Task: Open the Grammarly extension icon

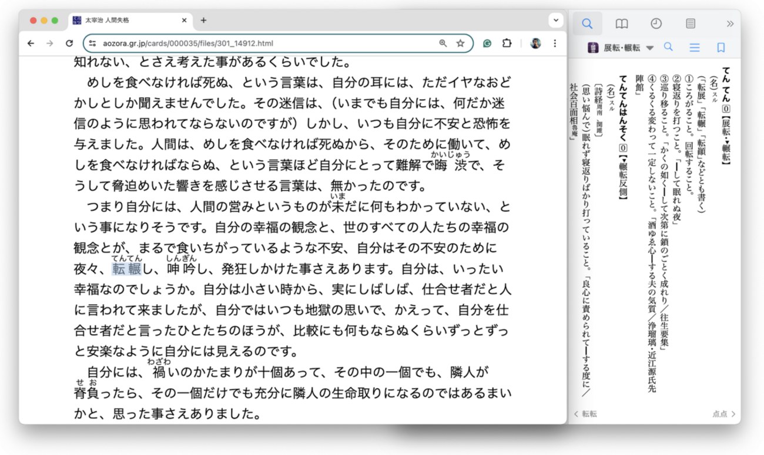Action: pyautogui.click(x=487, y=43)
